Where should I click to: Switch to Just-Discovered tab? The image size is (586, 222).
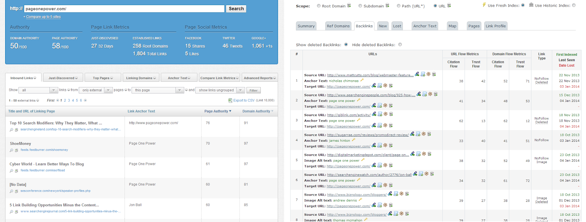(x=63, y=78)
